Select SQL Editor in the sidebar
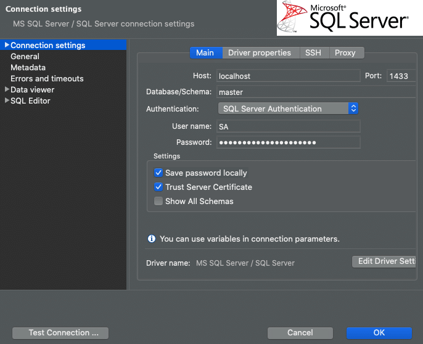The width and height of the screenshot is (423, 344). pos(30,100)
